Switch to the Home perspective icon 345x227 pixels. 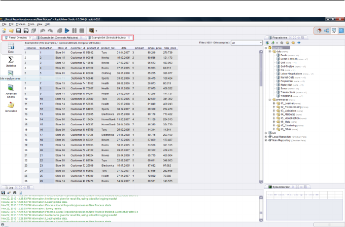coord(318,31)
